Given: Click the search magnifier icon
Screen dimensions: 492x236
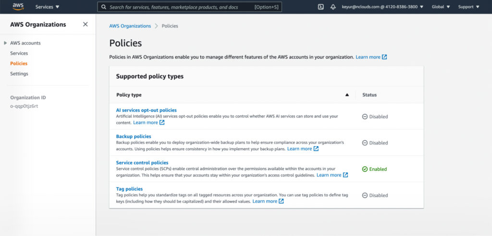Looking at the screenshot, I should tap(104, 7).
